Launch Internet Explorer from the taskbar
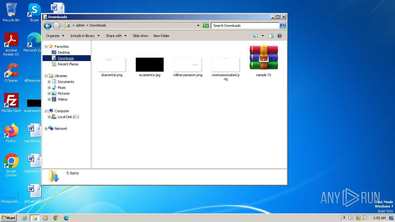This screenshot has height=222, width=395. 24,218
